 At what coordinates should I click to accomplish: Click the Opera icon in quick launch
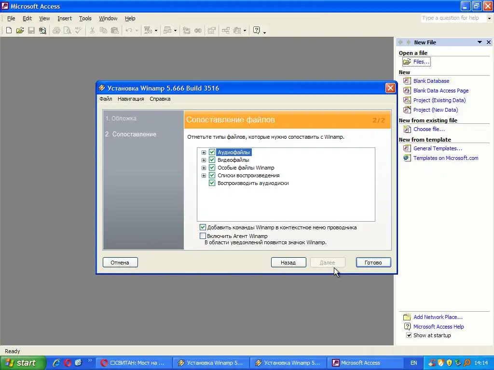(x=68, y=363)
